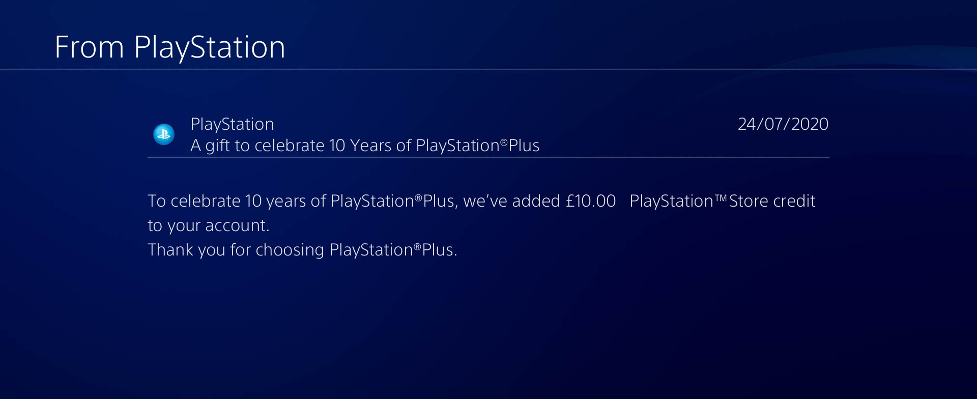Click the word "From" in the title
Viewport: 977px width, 399px height.
(x=89, y=47)
